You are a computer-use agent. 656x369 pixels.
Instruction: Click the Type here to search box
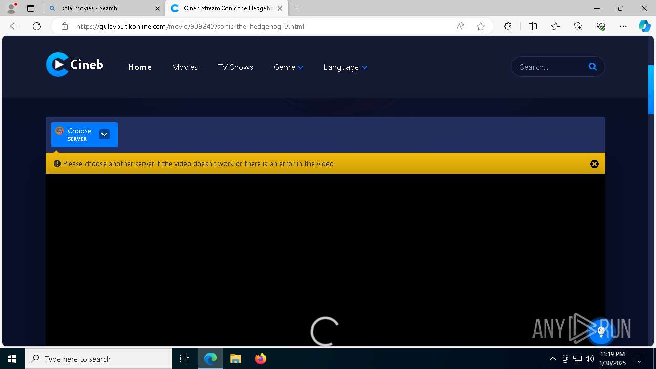click(98, 359)
